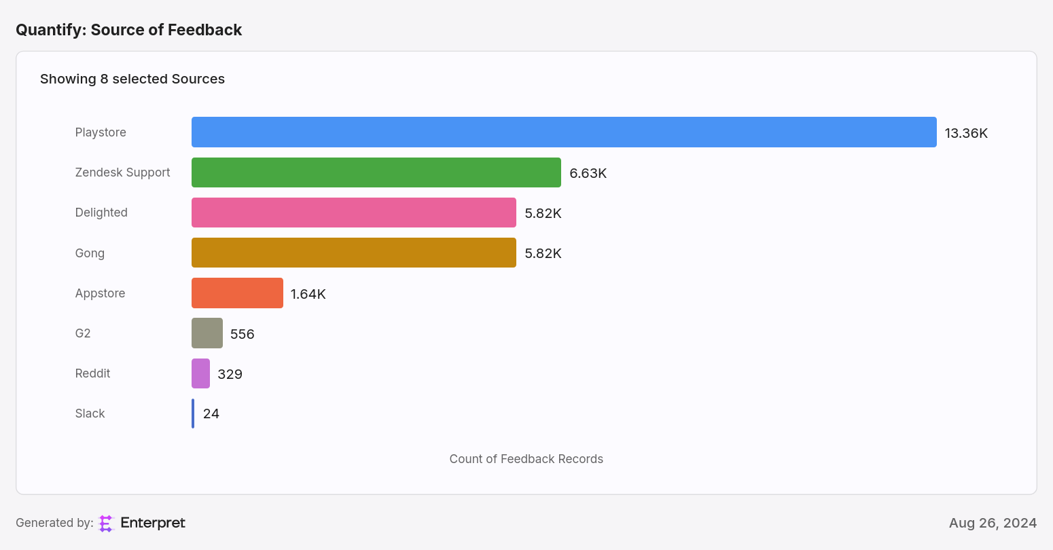
Task: Click the orange Appstore bar
Action: pos(237,293)
